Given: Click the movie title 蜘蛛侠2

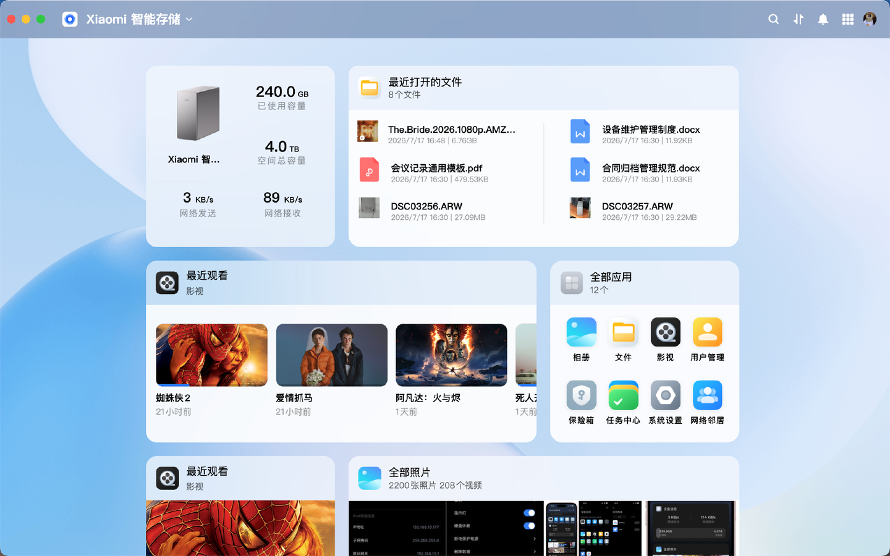Looking at the screenshot, I should (173, 398).
